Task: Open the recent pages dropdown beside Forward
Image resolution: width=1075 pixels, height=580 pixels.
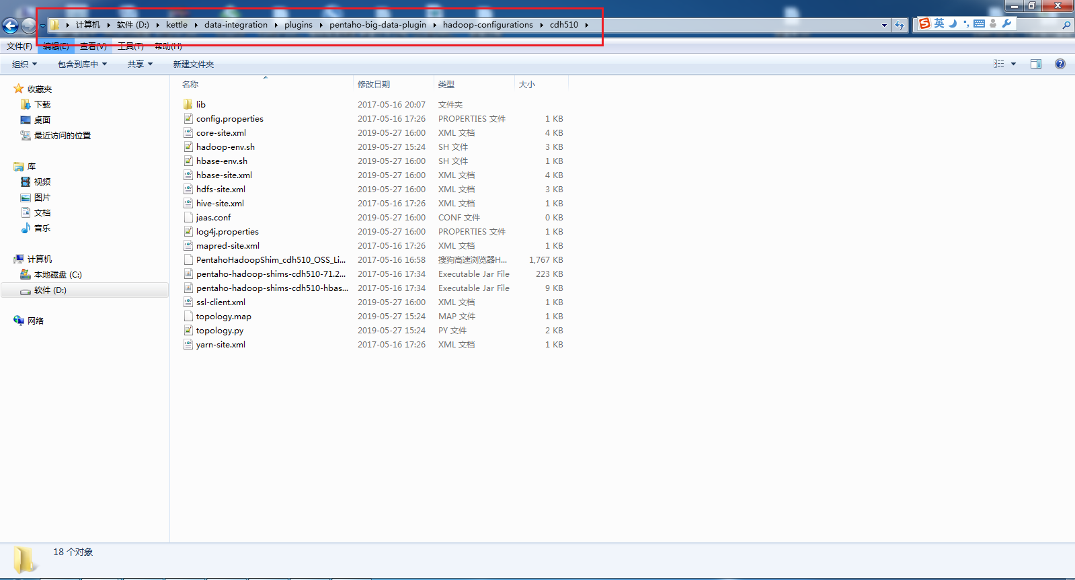Action: 42,26
